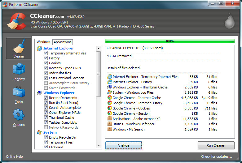Click the CCleaner logo in header

point(17,21)
